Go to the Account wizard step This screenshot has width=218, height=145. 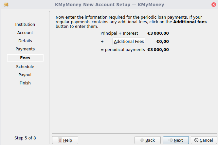pyautogui.click(x=25, y=33)
